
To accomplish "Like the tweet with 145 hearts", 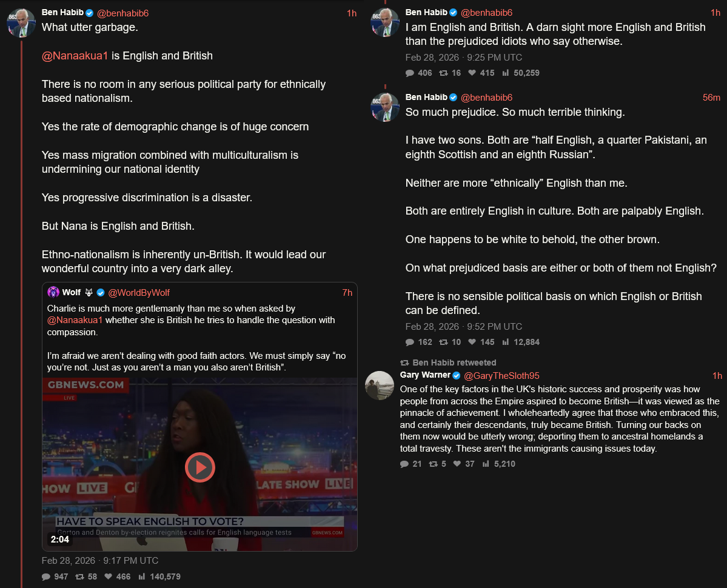I will [x=472, y=342].
